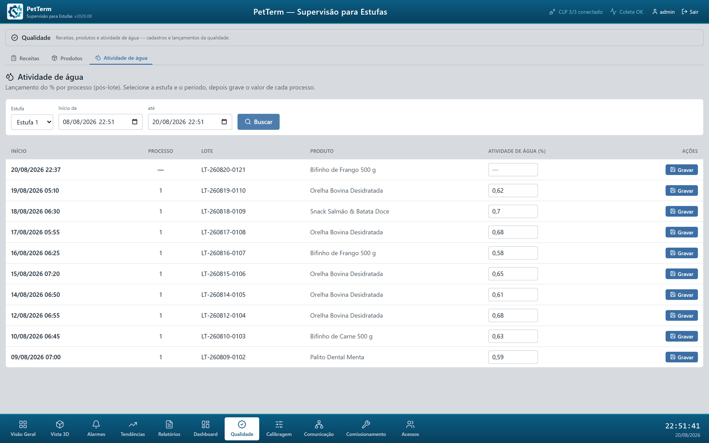Save the value for lot LT-260816-0107
Viewport: 709px width, 443px height.
tap(682, 253)
